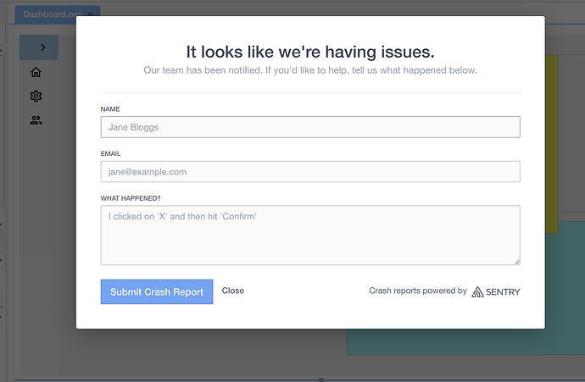Viewport: 585px width, 382px height.
Task: Close the Dashboard.pas tab with its X
Action: coord(91,14)
